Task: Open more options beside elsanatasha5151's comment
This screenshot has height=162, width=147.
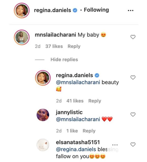Action: click(115, 145)
